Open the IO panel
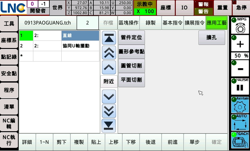Viewport: 250px width, 151px height. pos(185,8)
